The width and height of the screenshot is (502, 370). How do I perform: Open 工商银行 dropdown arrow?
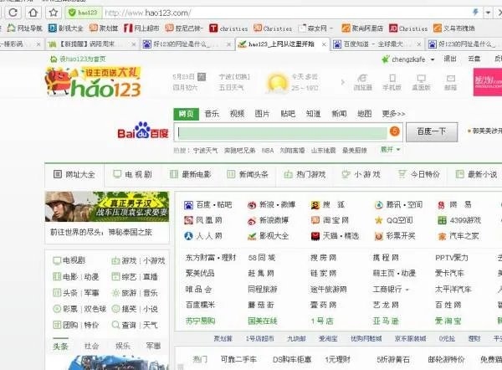(x=407, y=290)
